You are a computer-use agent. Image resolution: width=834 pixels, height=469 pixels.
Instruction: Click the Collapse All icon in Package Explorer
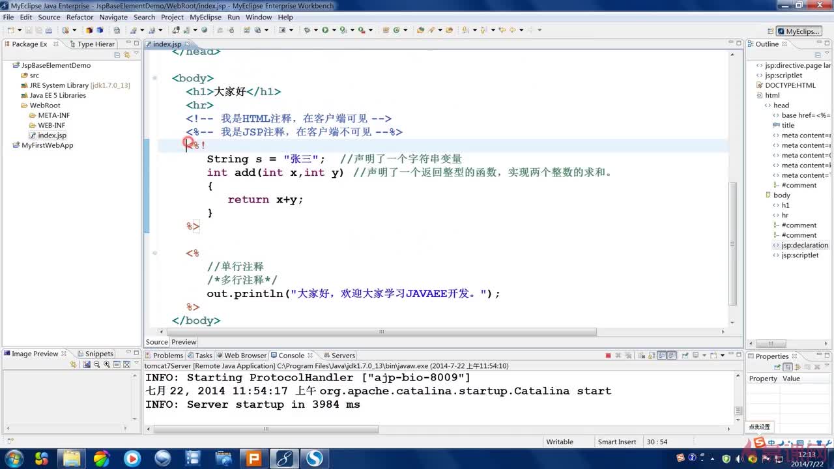click(x=117, y=55)
